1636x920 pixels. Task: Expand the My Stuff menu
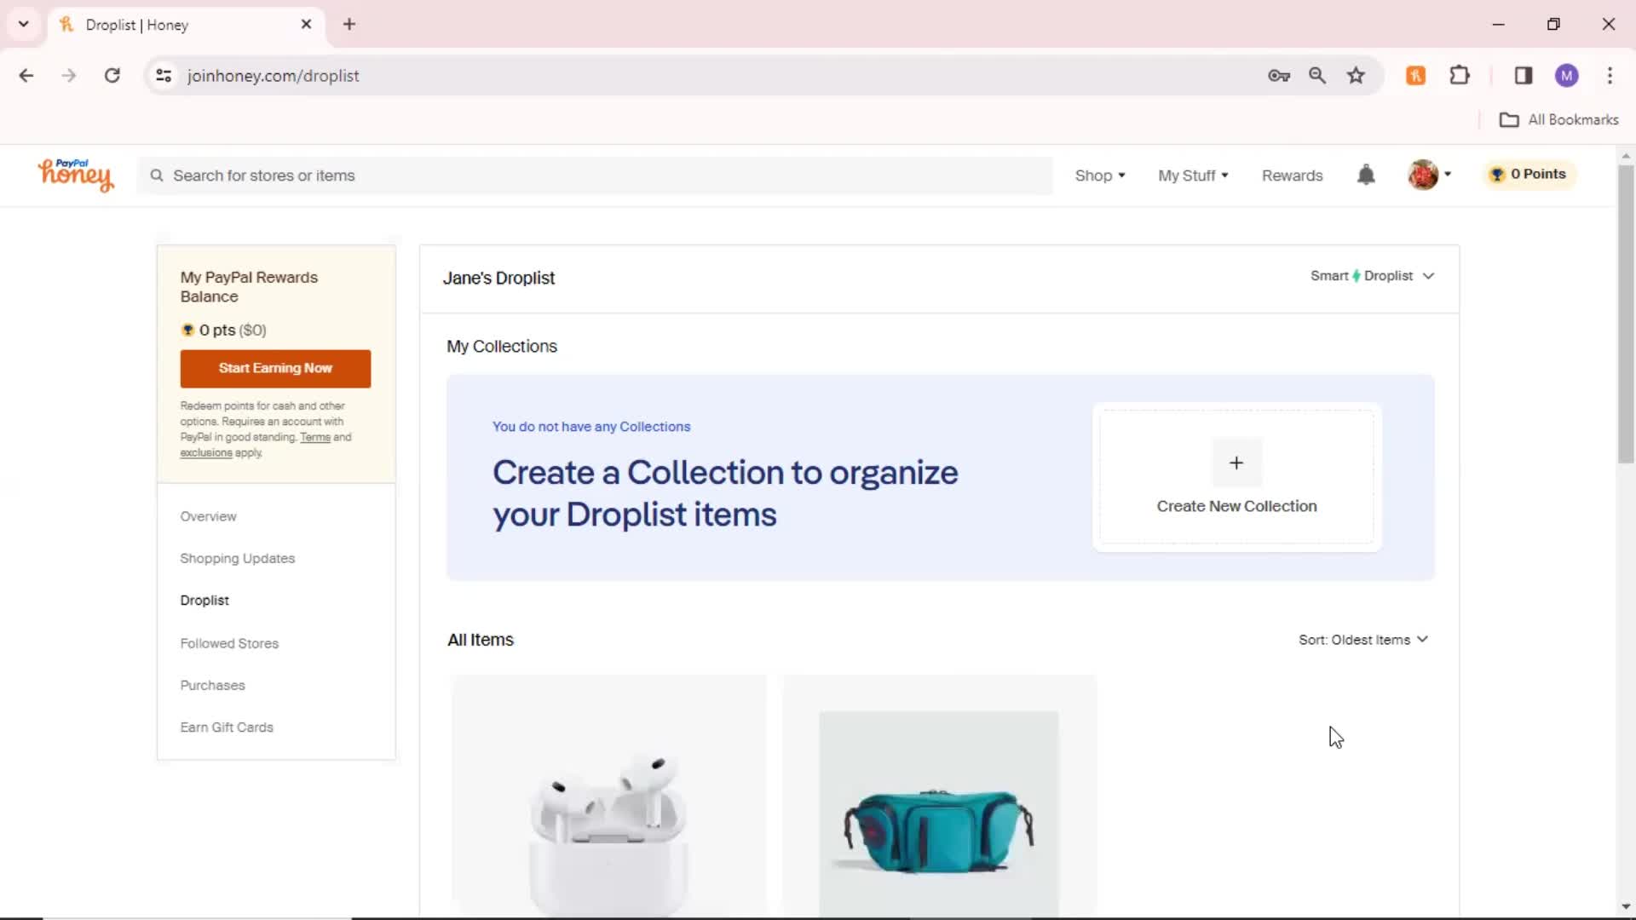click(1193, 175)
